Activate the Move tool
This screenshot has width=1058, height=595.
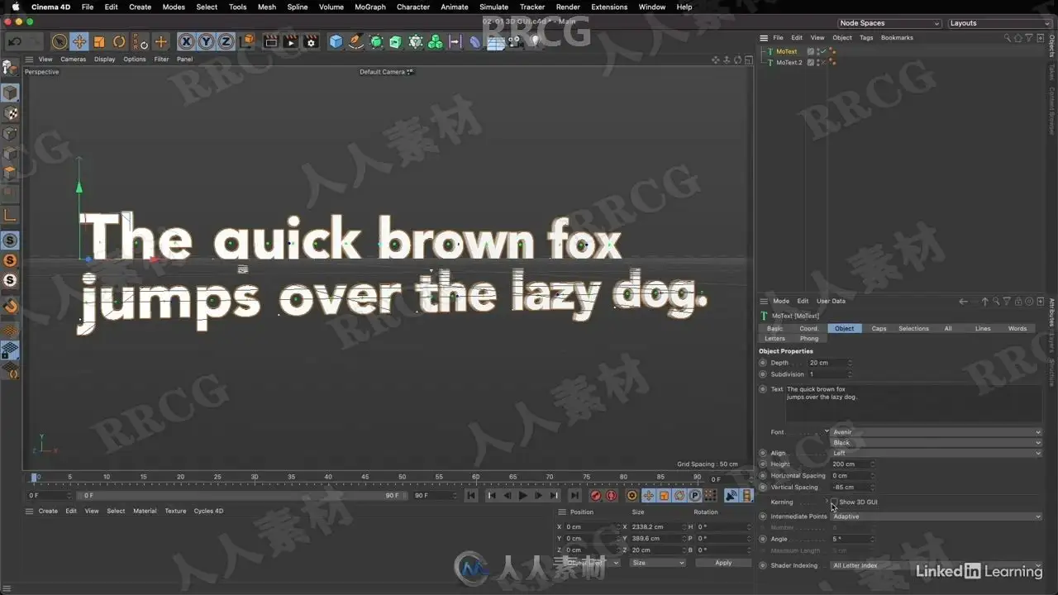coord(79,41)
